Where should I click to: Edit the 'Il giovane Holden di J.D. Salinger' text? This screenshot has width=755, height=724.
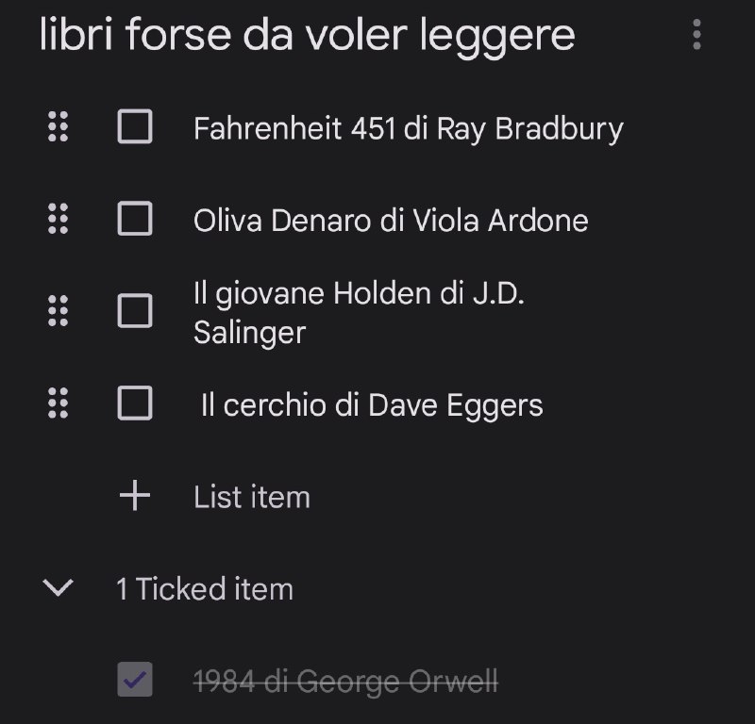(x=359, y=313)
